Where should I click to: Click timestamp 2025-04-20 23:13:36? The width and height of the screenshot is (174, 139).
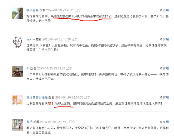pos(57,39)
